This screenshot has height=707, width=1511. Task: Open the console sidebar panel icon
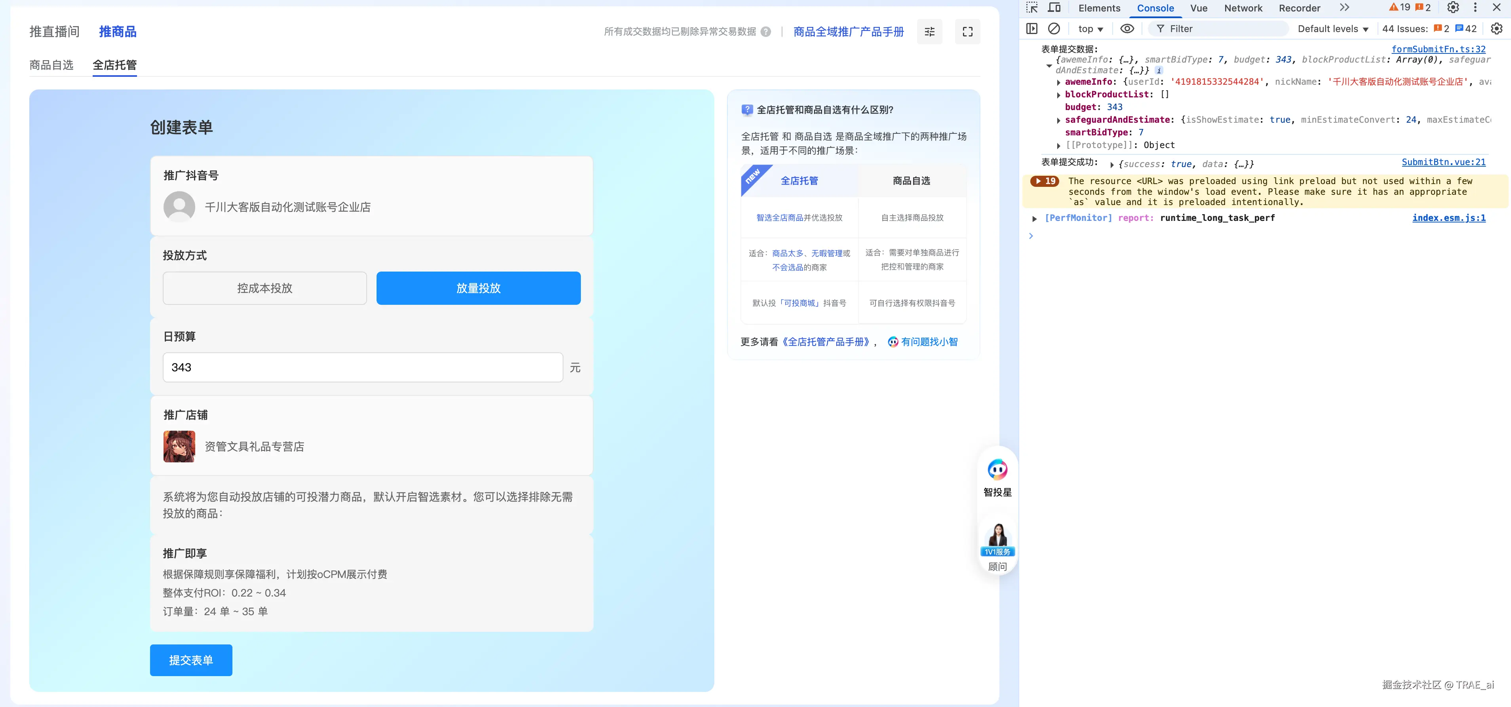tap(1032, 29)
